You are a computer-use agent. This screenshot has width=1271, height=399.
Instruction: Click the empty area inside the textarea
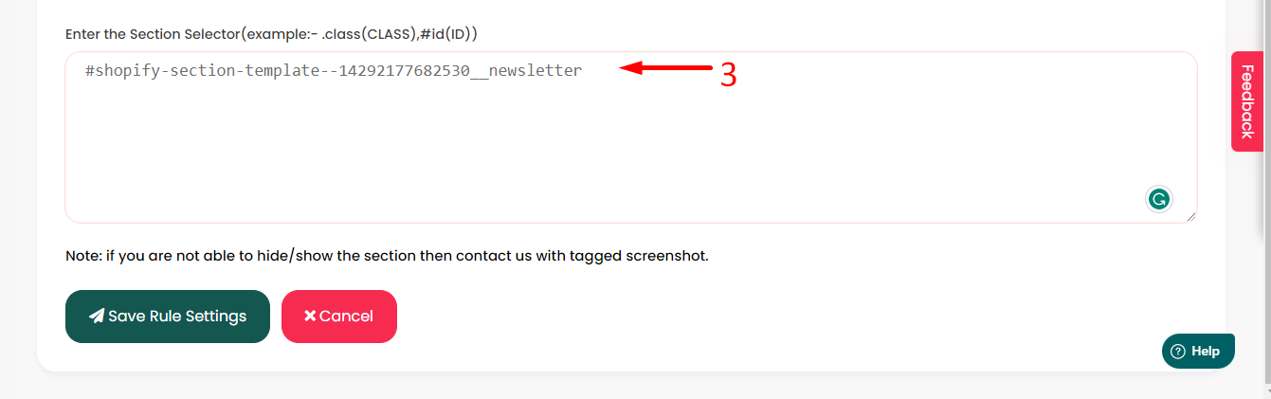pos(607,152)
